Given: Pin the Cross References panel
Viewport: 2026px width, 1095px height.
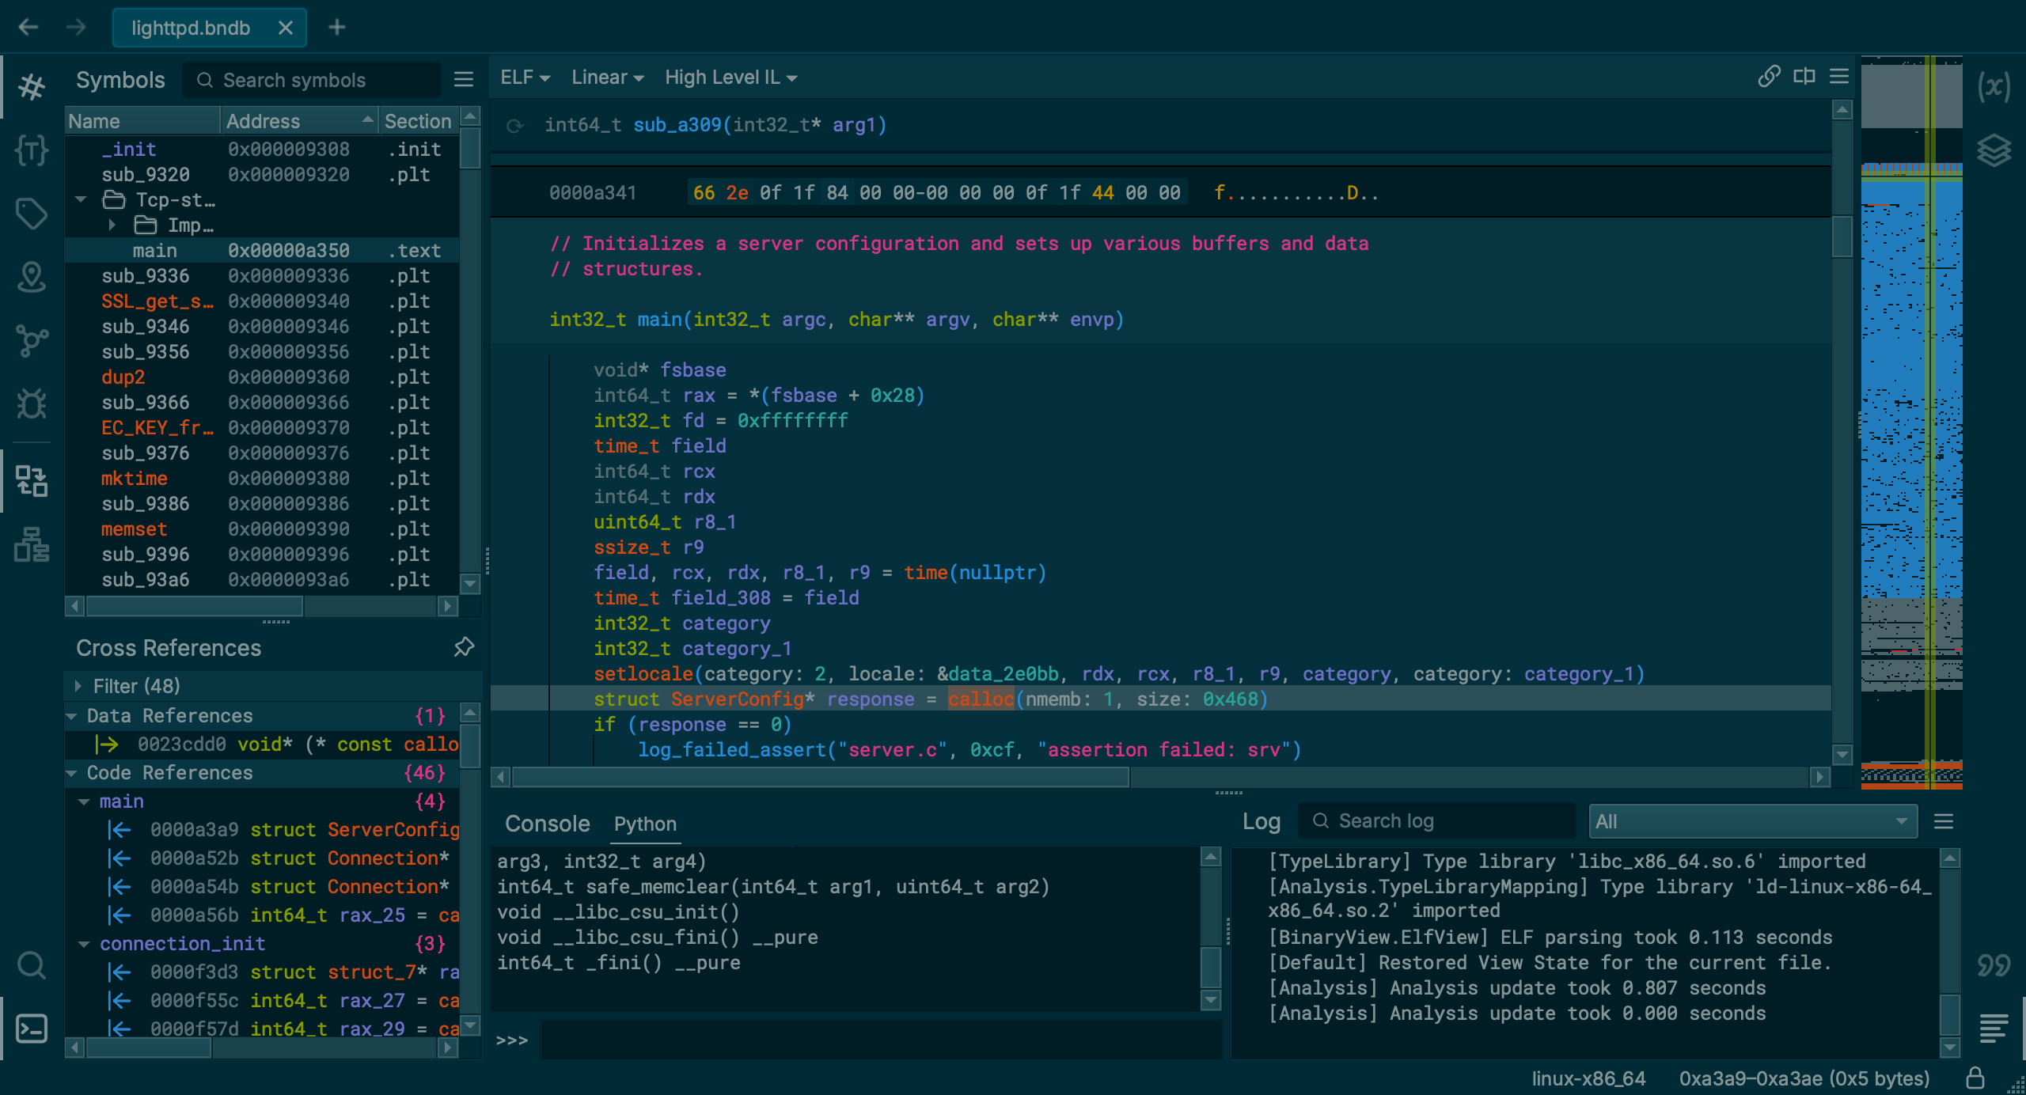Looking at the screenshot, I should [x=464, y=647].
